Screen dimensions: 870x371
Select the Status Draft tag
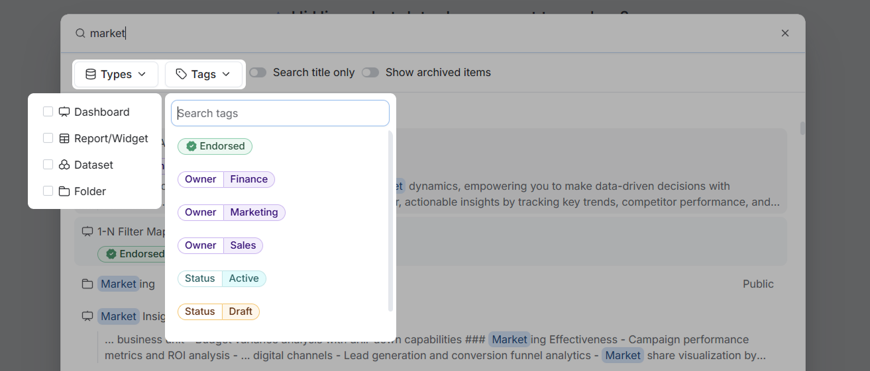coord(219,311)
